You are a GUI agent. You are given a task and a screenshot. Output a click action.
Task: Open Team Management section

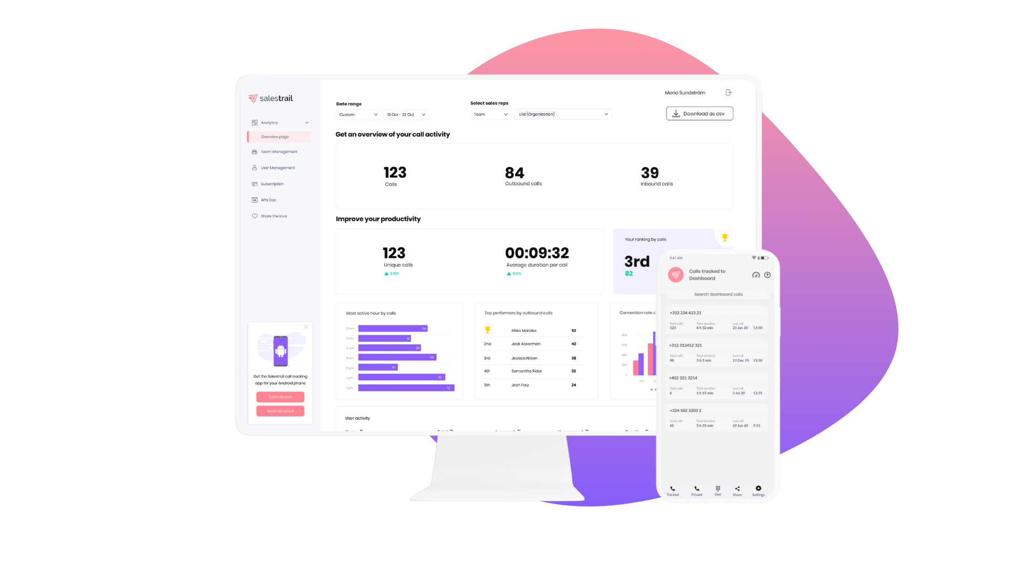click(277, 152)
